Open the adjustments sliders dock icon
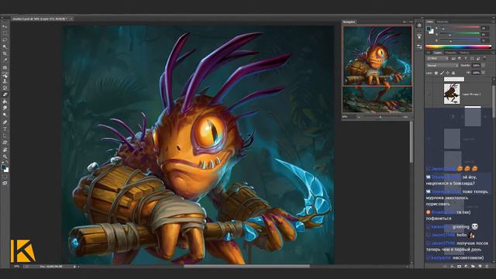Screen dimensions: 496x279 tap(419, 46)
